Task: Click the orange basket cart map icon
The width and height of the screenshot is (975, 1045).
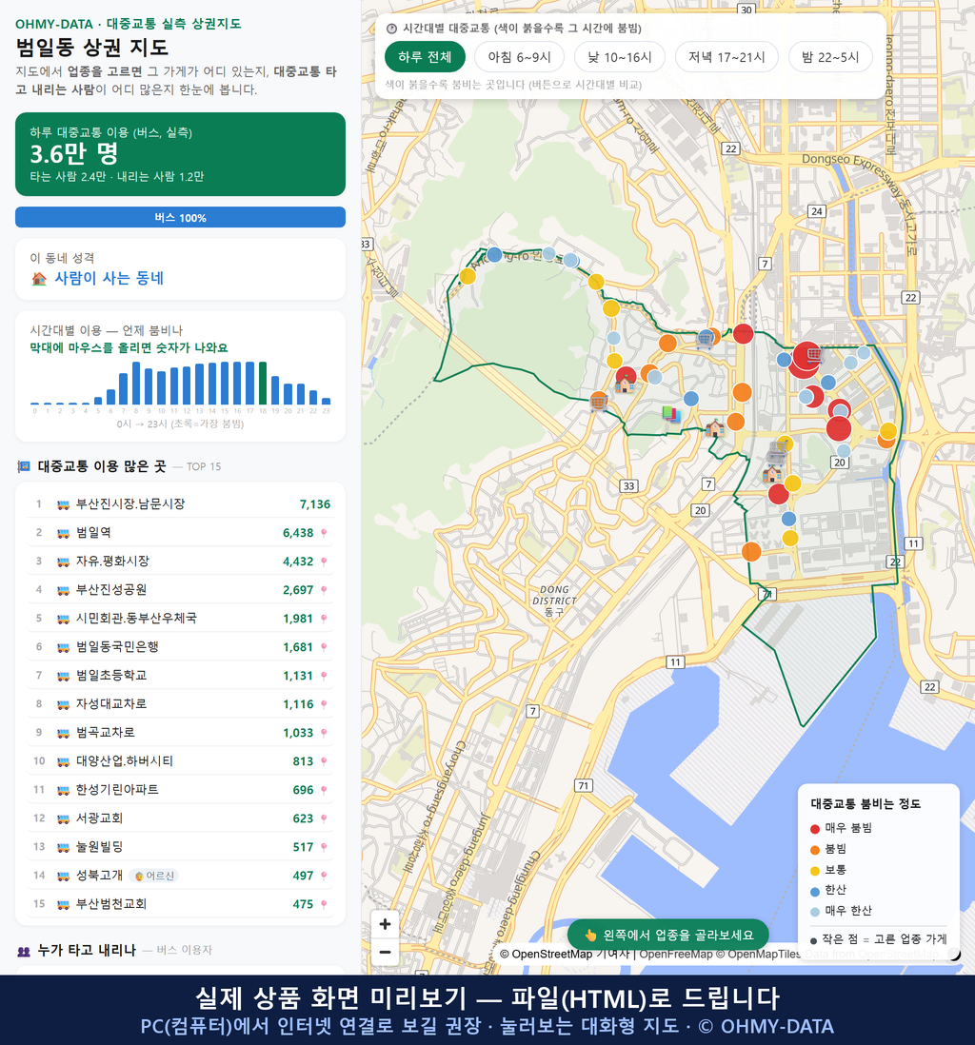Action: coord(599,402)
